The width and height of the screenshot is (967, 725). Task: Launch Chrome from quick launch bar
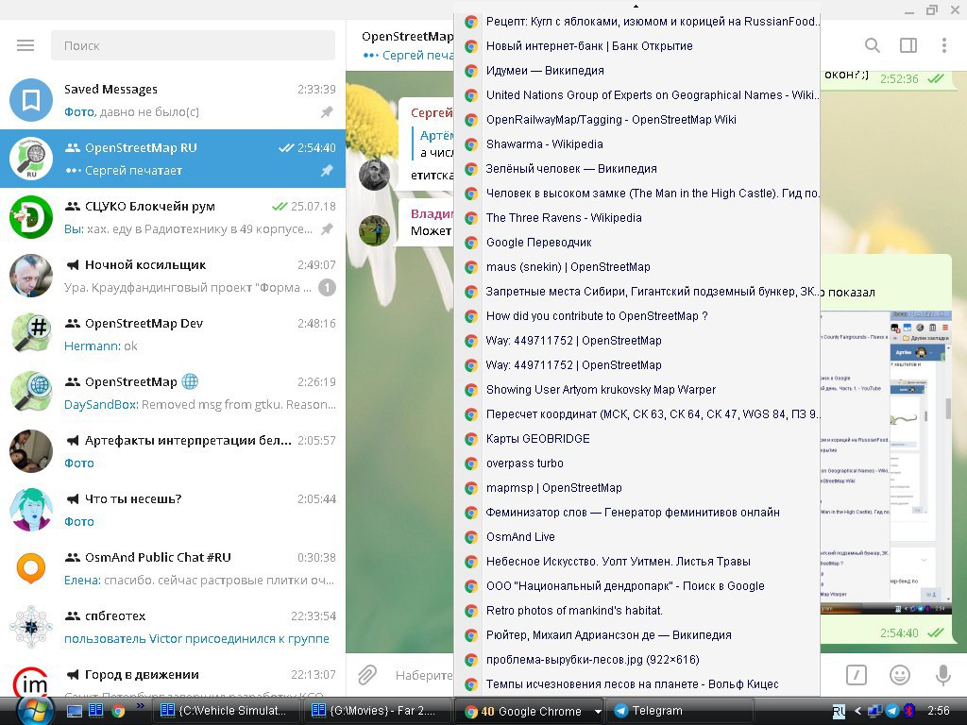coord(118,711)
